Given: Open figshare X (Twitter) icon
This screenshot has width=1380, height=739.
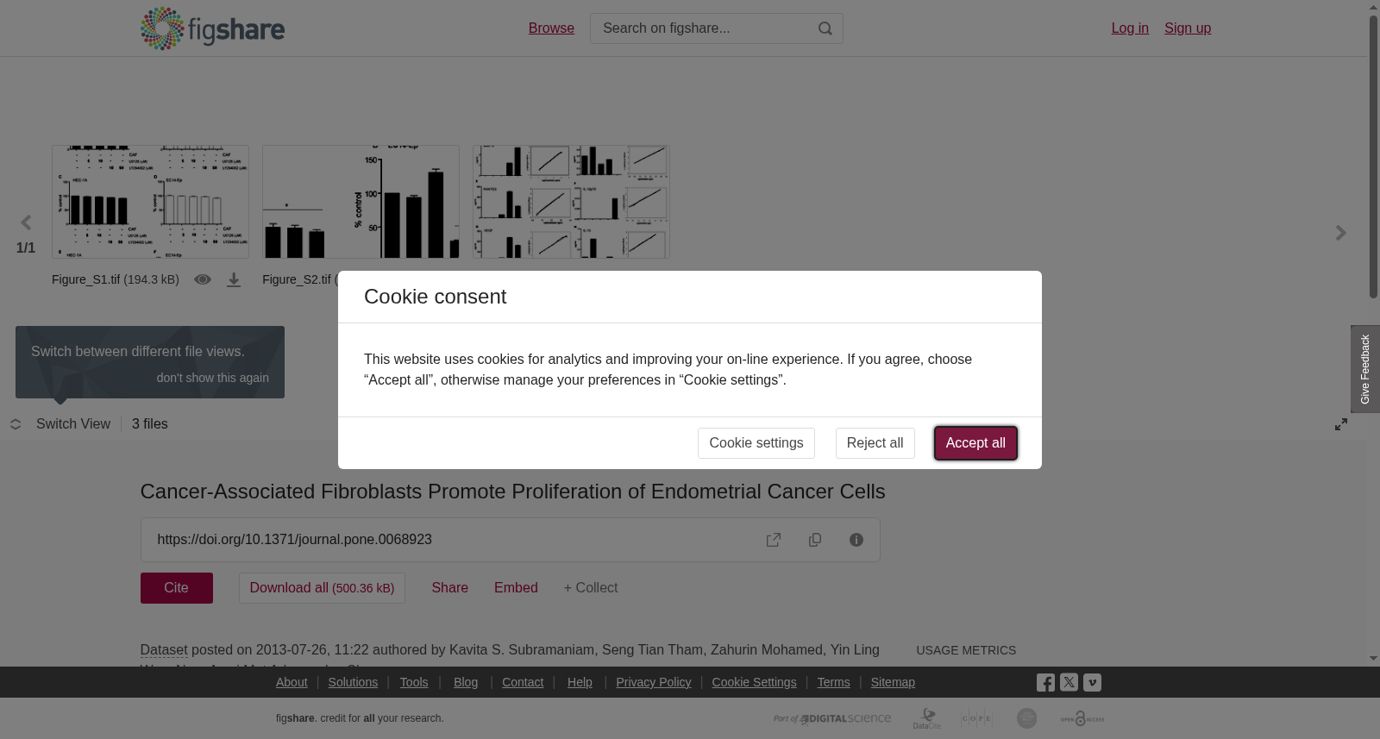Looking at the screenshot, I should (1069, 682).
